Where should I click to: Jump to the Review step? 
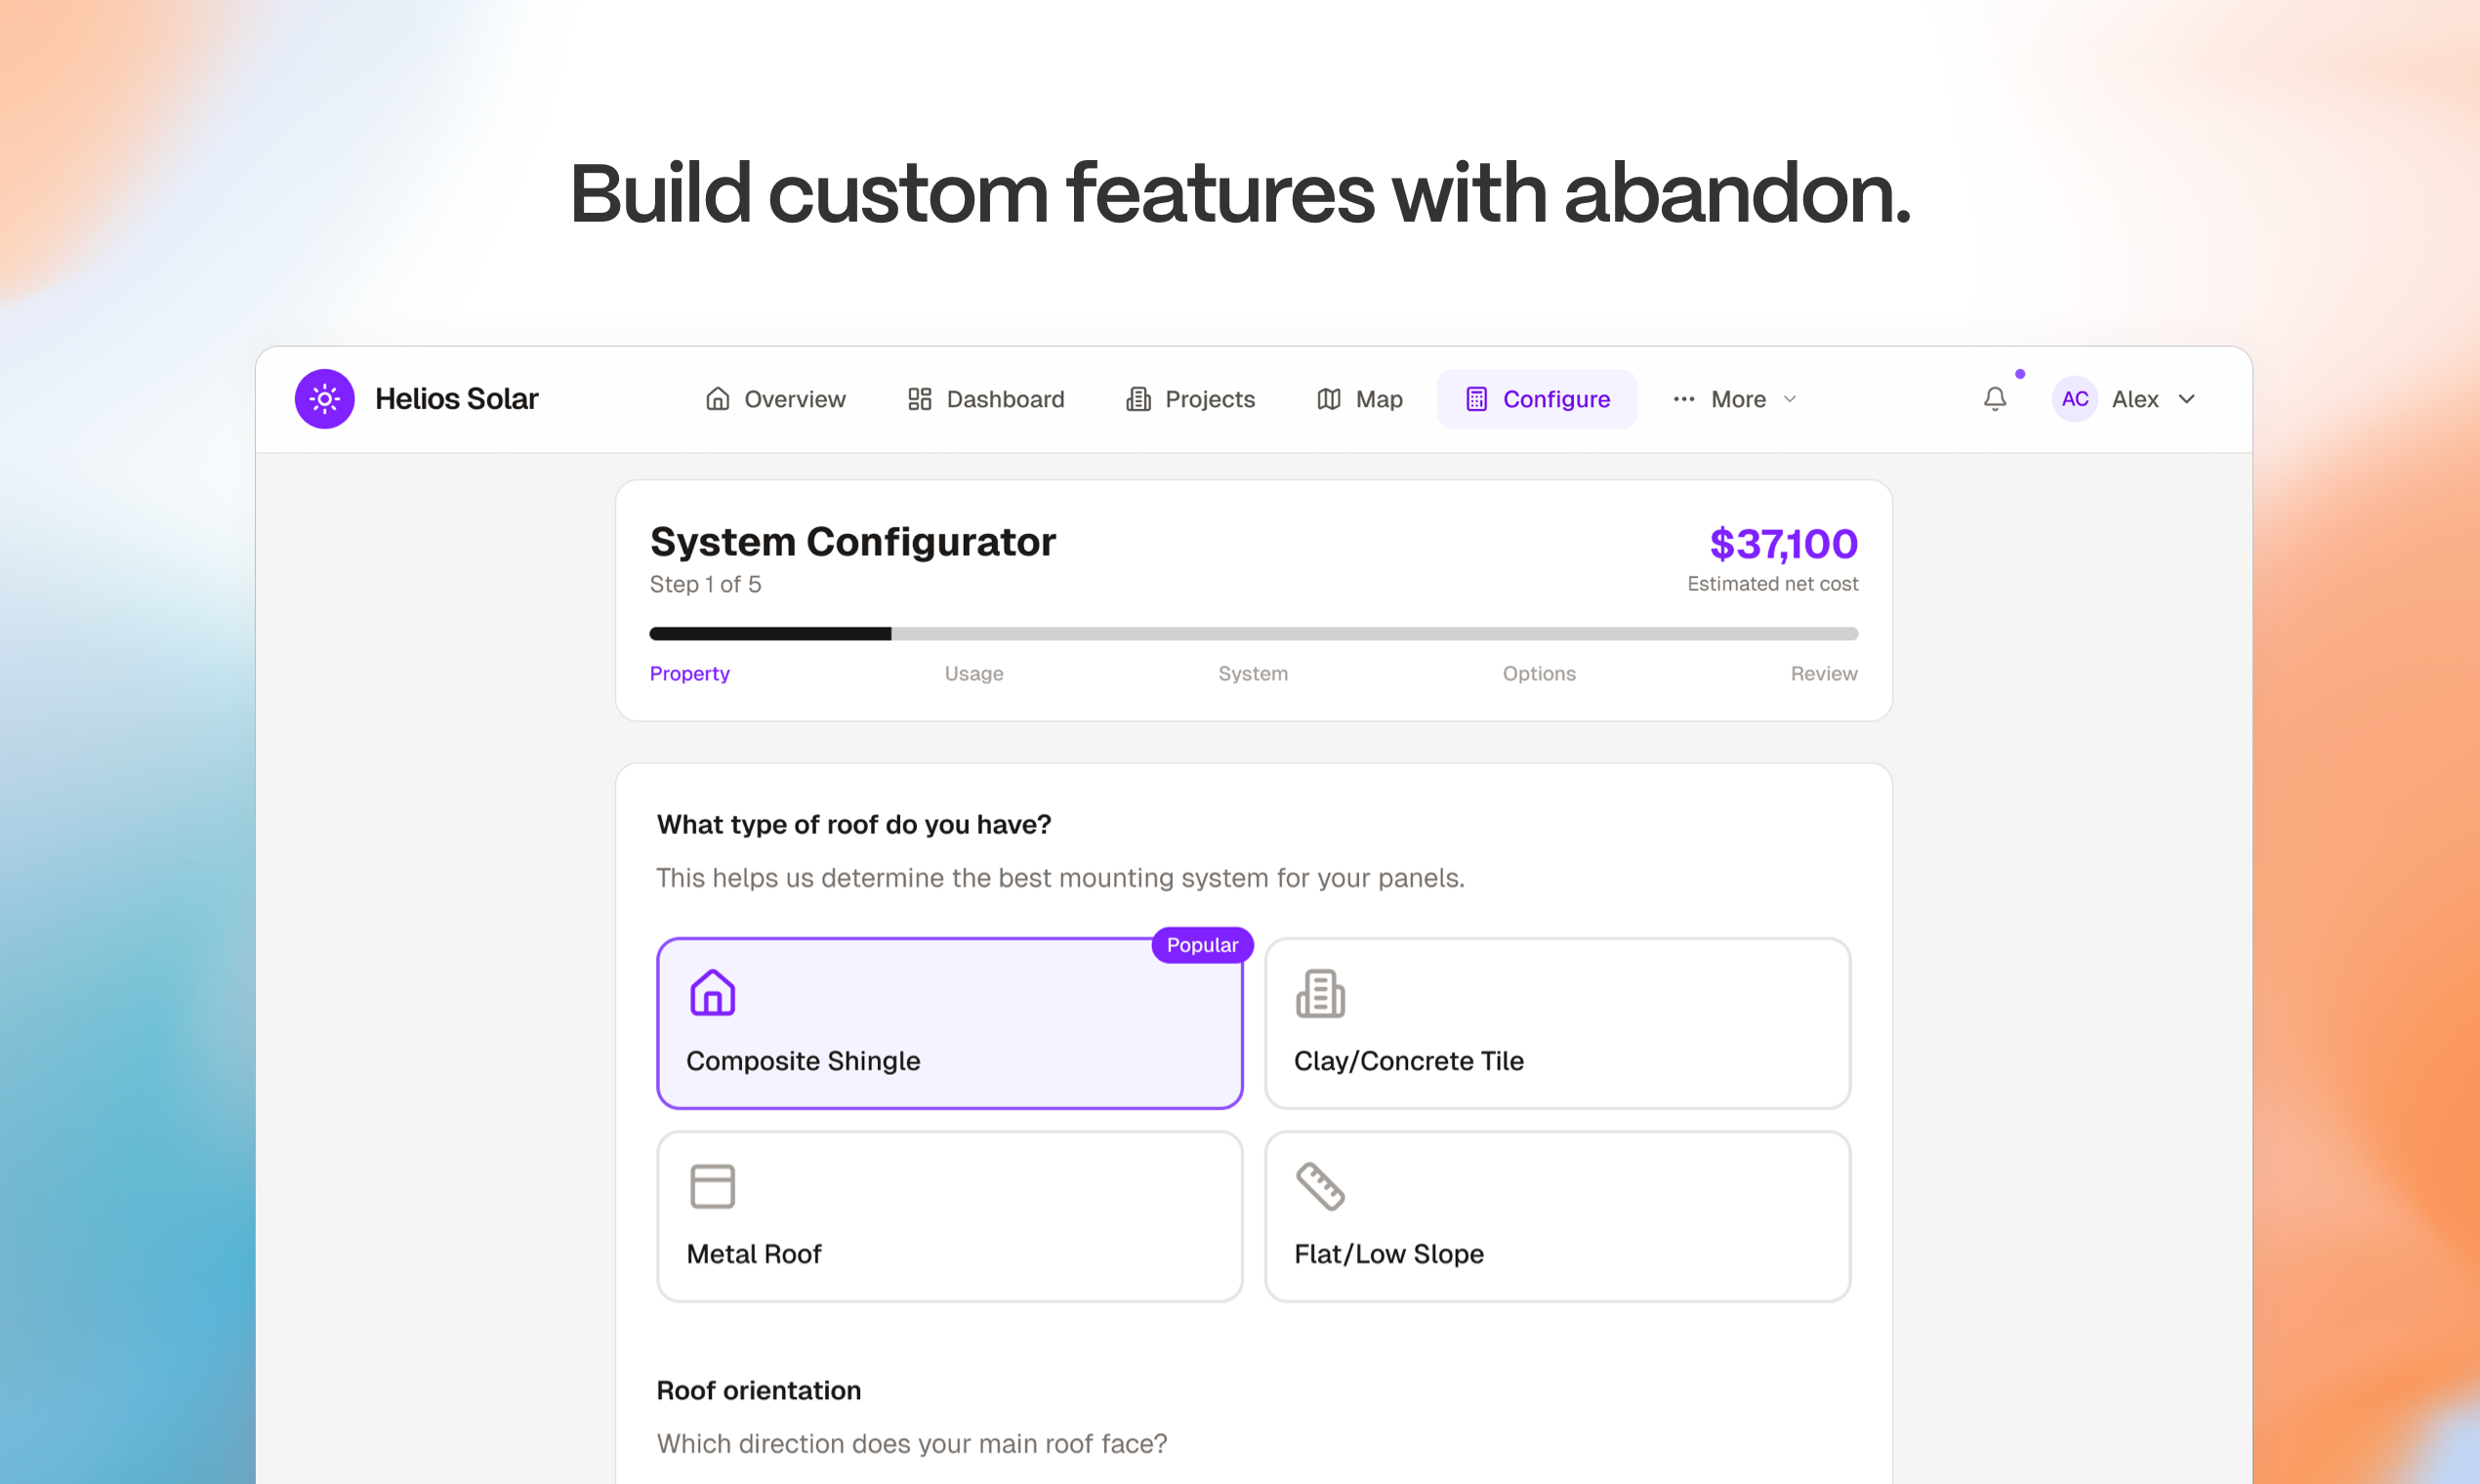point(1823,673)
